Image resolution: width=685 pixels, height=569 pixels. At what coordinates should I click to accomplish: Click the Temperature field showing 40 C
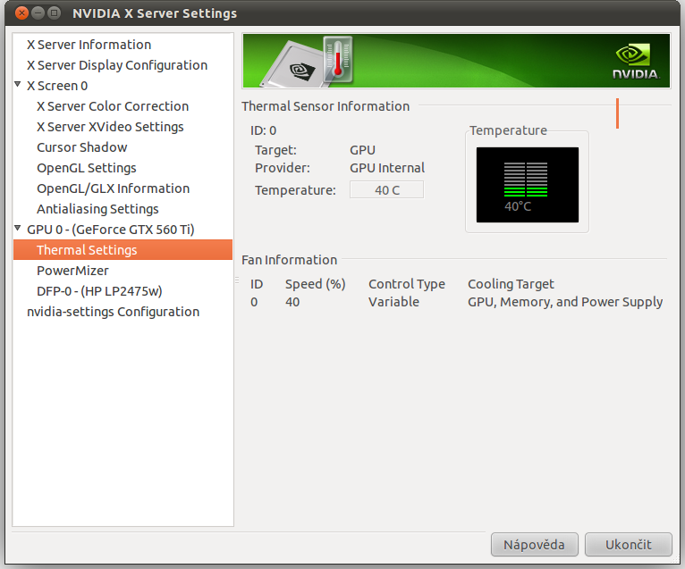(386, 190)
